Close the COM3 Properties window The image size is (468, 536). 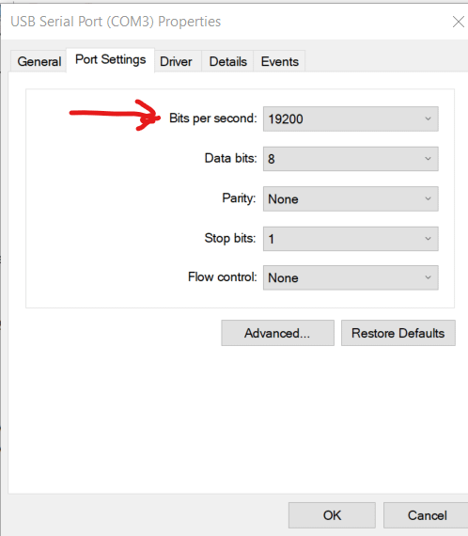458,22
